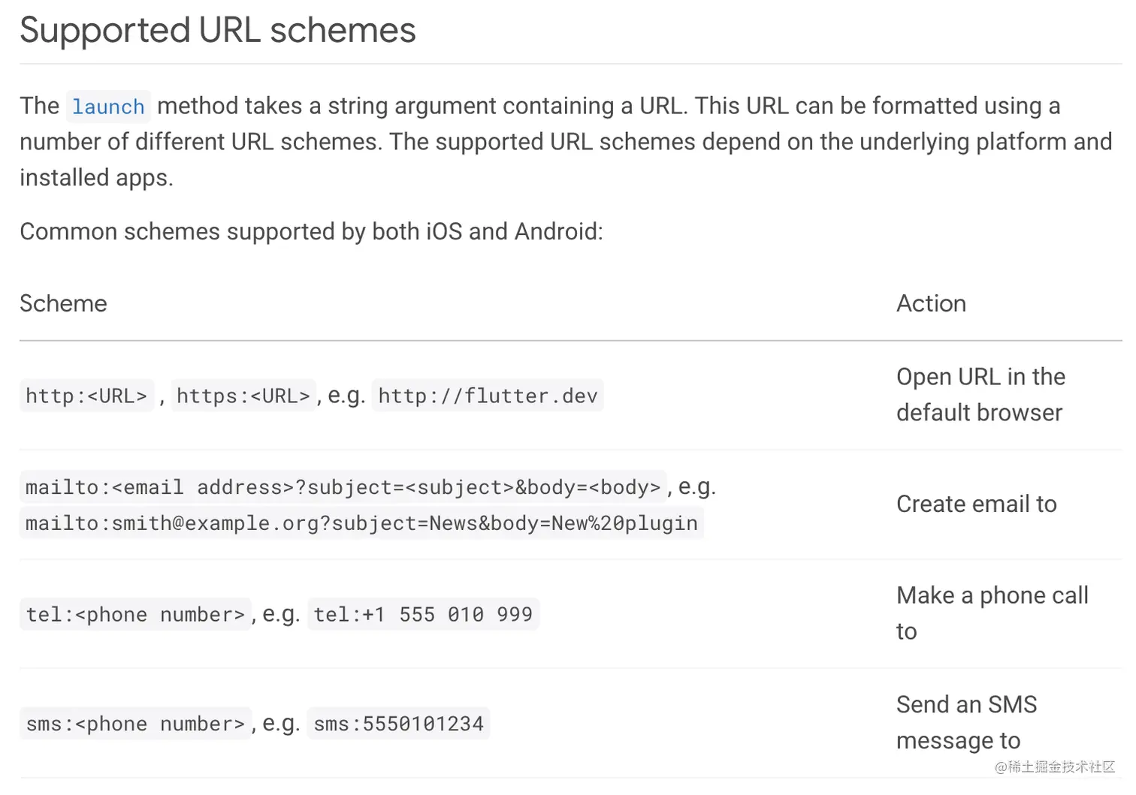This screenshot has width=1136, height=795.
Task: Click the Open URL in default browser cell
Action: (x=980, y=395)
